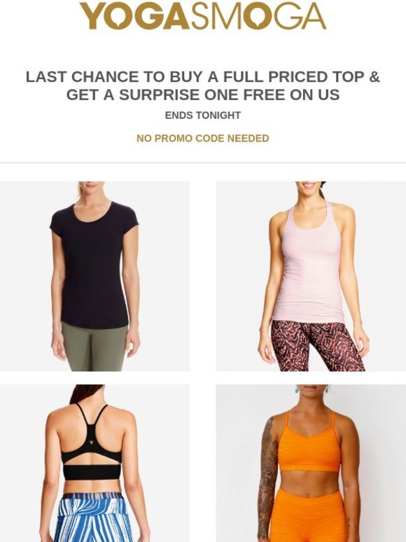This screenshot has width=406, height=542.
Task: Click the YOGASMOGA logo
Action: [x=203, y=16]
